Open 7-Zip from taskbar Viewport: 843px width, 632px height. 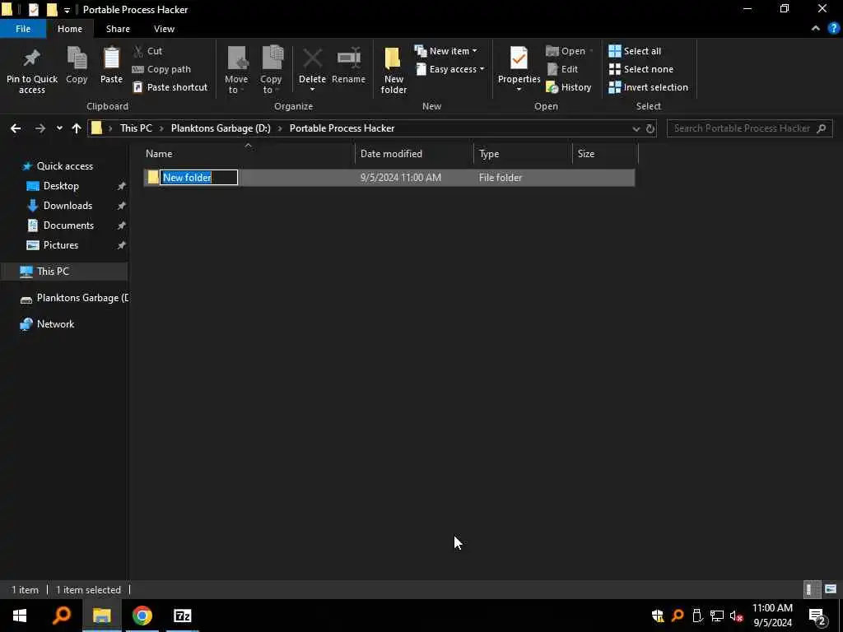tap(183, 616)
